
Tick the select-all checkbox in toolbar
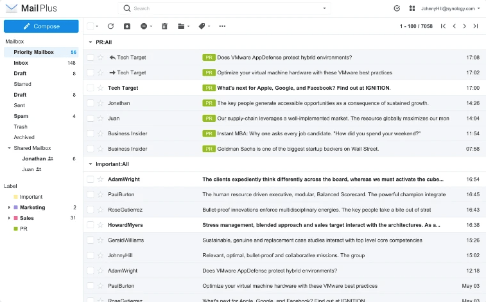pyautogui.click(x=90, y=26)
